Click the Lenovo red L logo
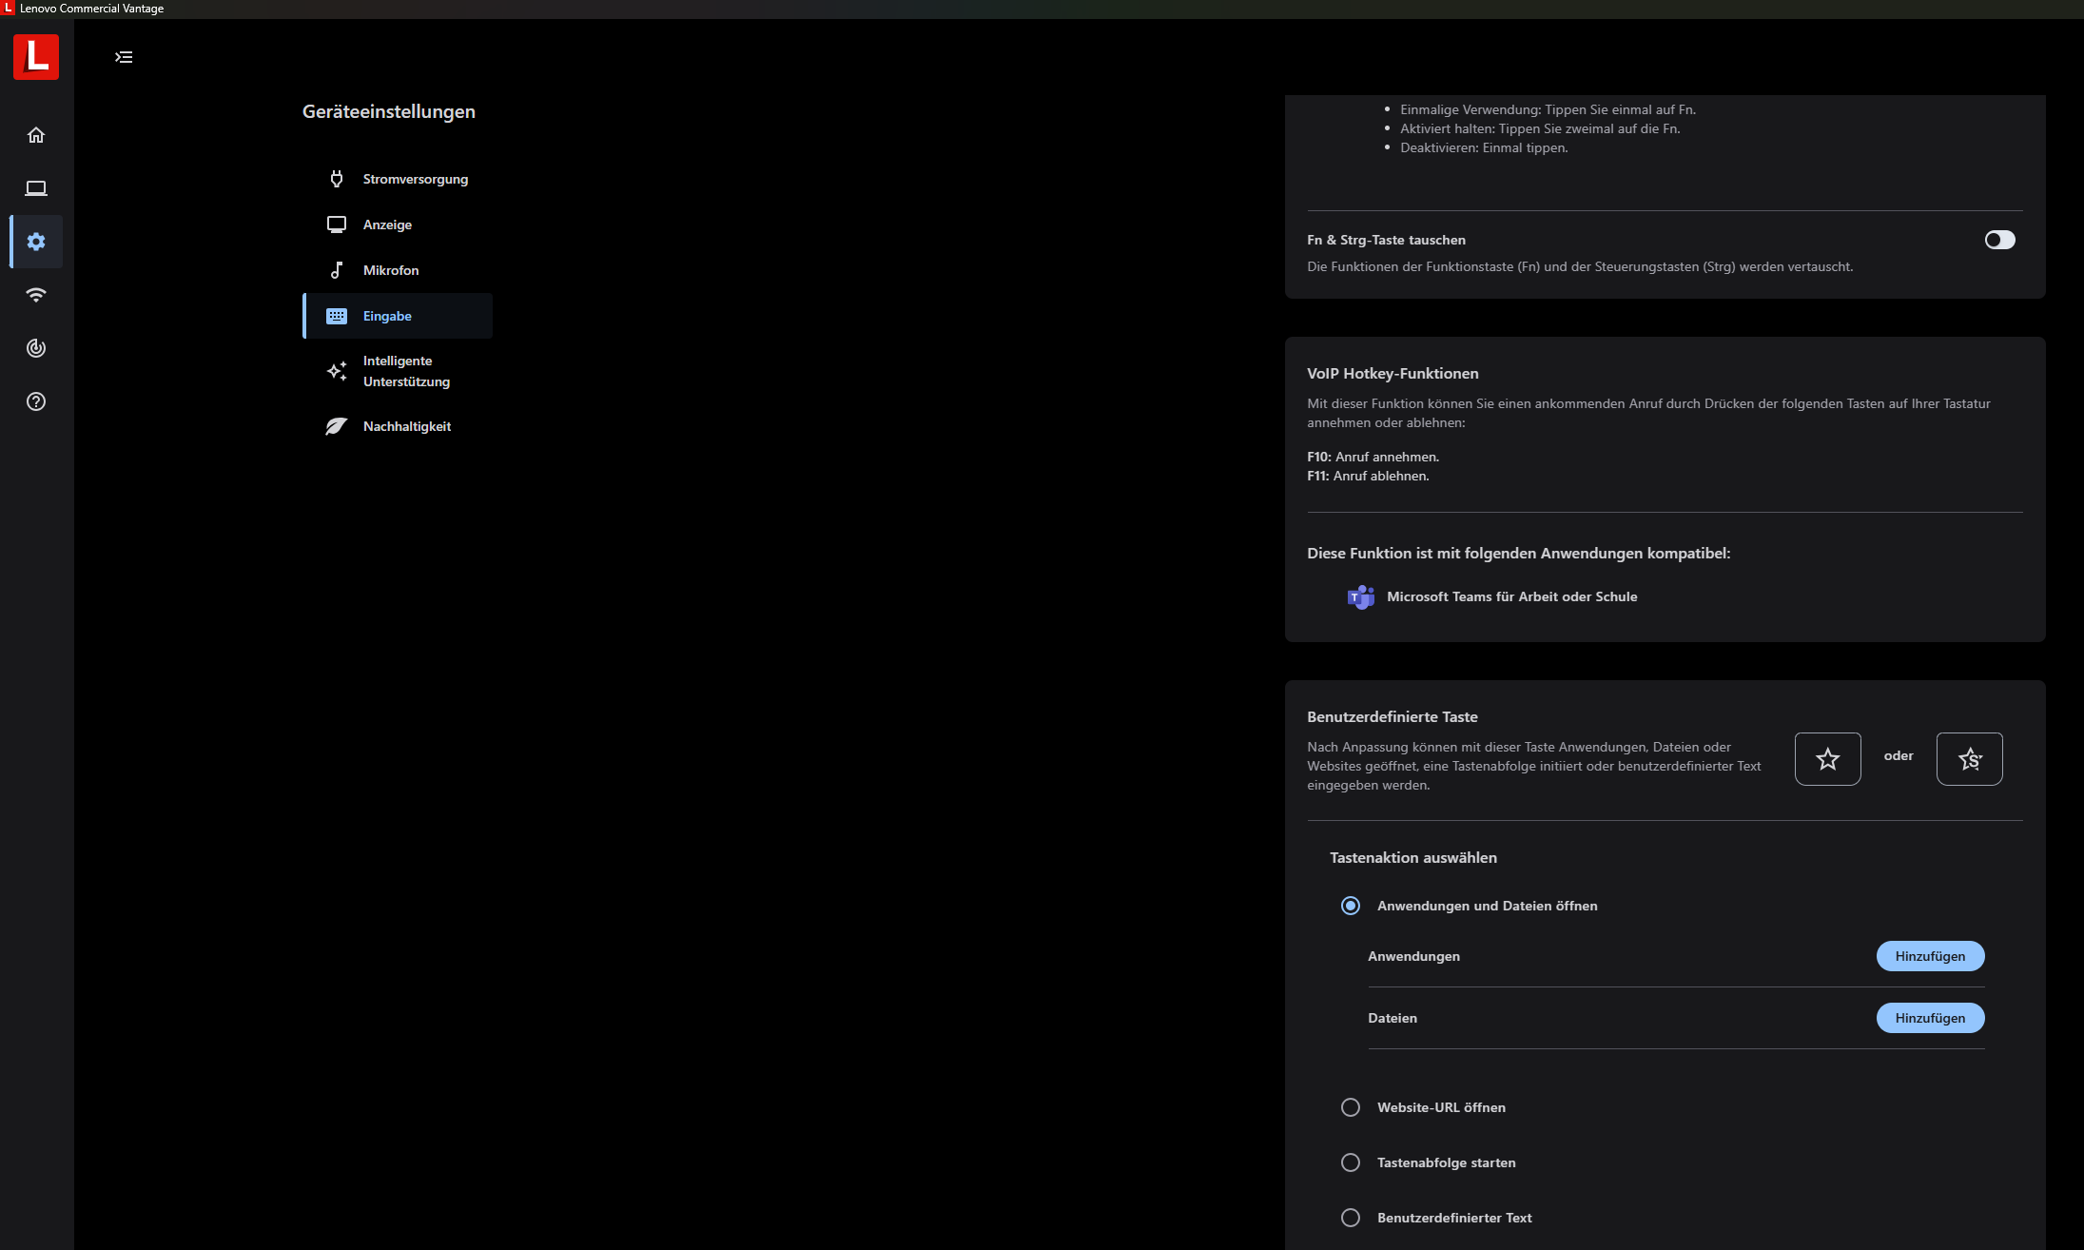Viewport: 2084px width, 1250px height. [x=36, y=57]
